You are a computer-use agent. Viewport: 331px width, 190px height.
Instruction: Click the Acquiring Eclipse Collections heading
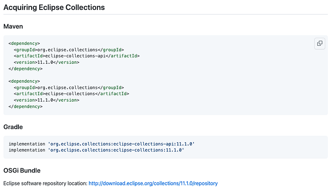click(x=54, y=8)
